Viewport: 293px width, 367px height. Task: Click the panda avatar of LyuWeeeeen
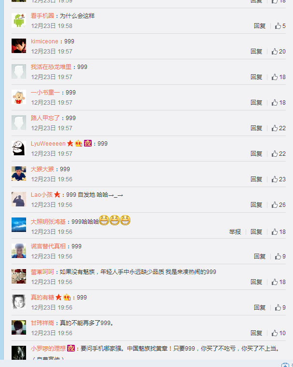tap(19, 148)
